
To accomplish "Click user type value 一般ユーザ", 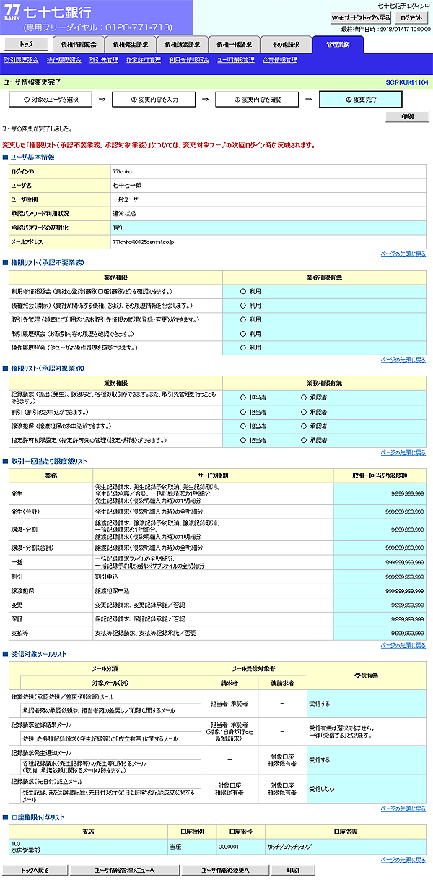I will [126, 199].
